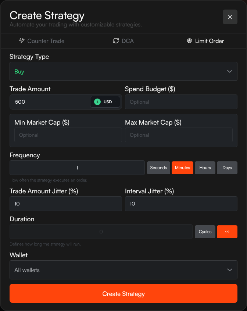The height and width of the screenshot is (311, 247).
Task: Select the infinity duration option
Action: [227, 232]
